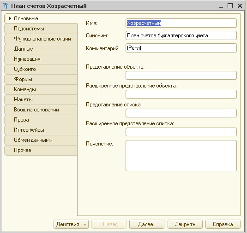Click the Закрыть button

[x=185, y=224]
